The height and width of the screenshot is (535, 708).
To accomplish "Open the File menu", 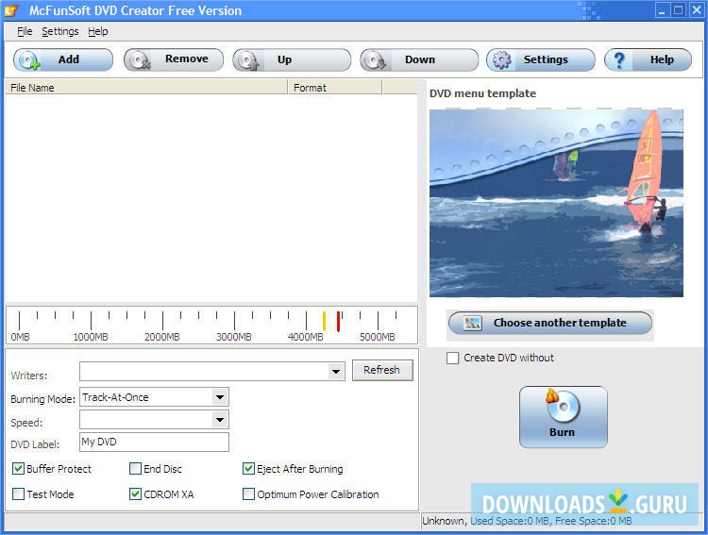I will coord(25,31).
